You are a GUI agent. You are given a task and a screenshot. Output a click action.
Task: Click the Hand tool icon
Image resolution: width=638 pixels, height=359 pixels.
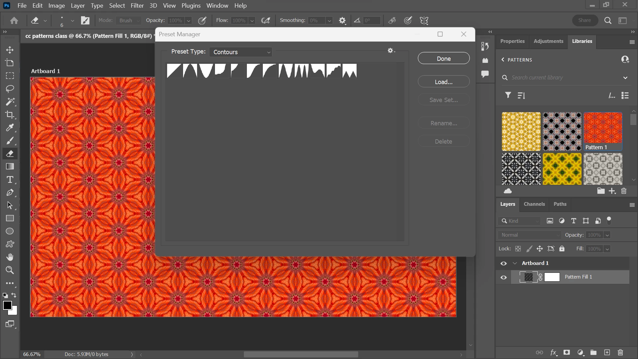click(10, 257)
